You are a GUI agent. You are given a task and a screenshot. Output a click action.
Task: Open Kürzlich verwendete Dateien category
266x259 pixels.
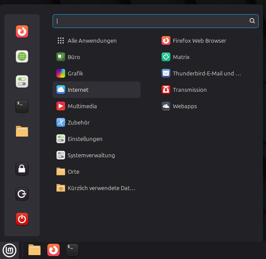97,188
